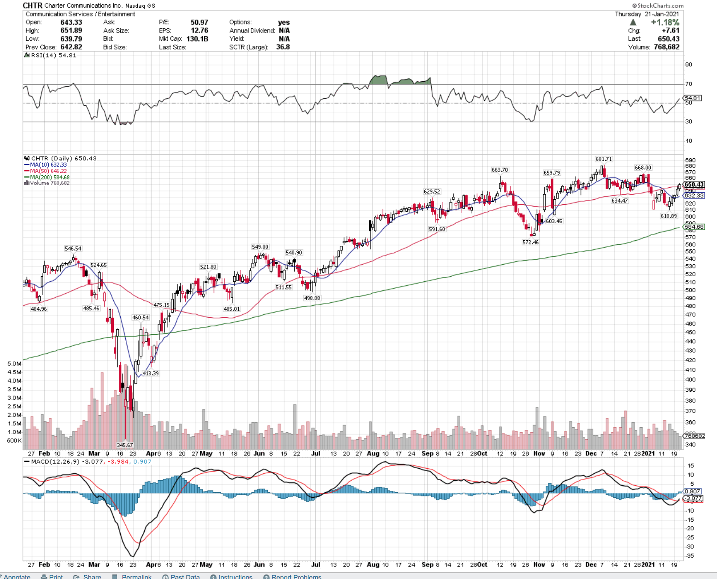Image resolution: width=717 pixels, height=579 pixels.
Task: Open the Instructions link
Action: pos(236,576)
